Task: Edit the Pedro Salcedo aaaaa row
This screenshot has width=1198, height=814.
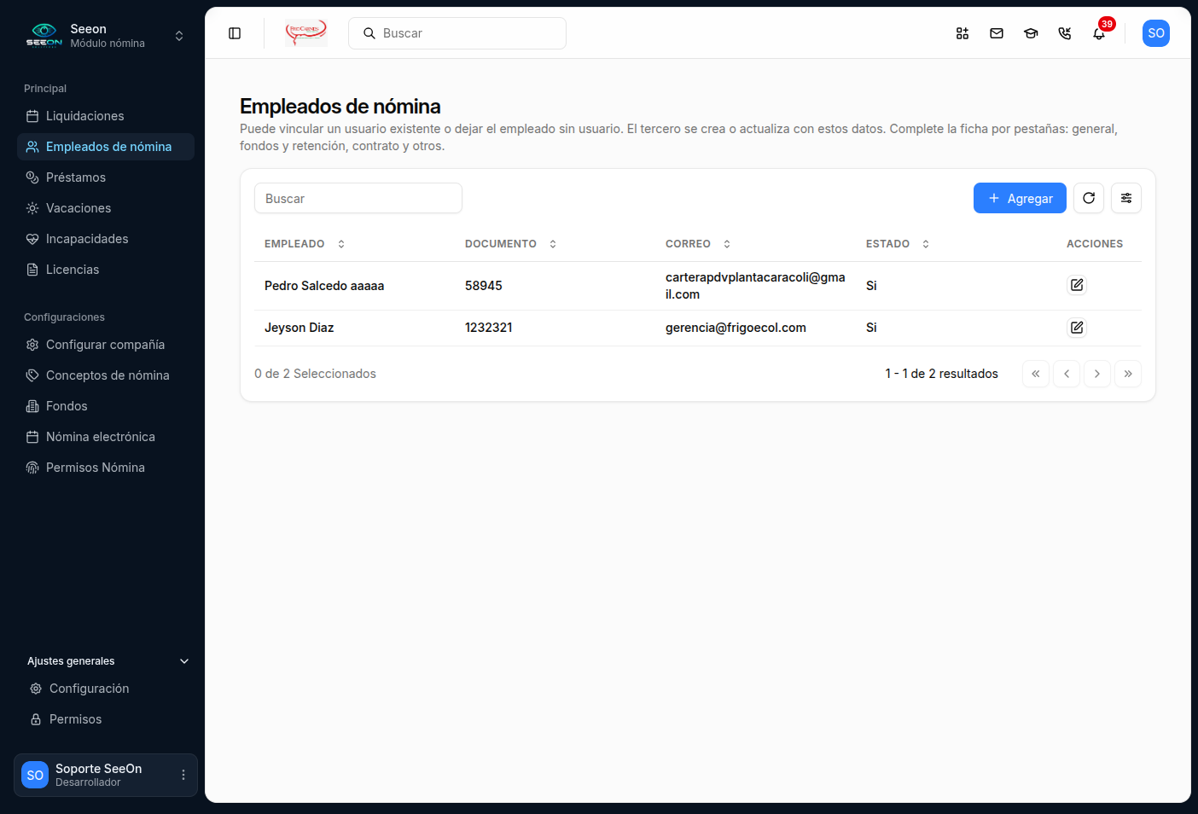Action: 1077,285
